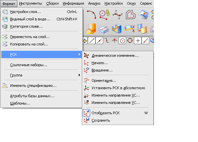Click the save WCS icon
The height and width of the screenshot is (142, 198).
[x=86, y=120]
